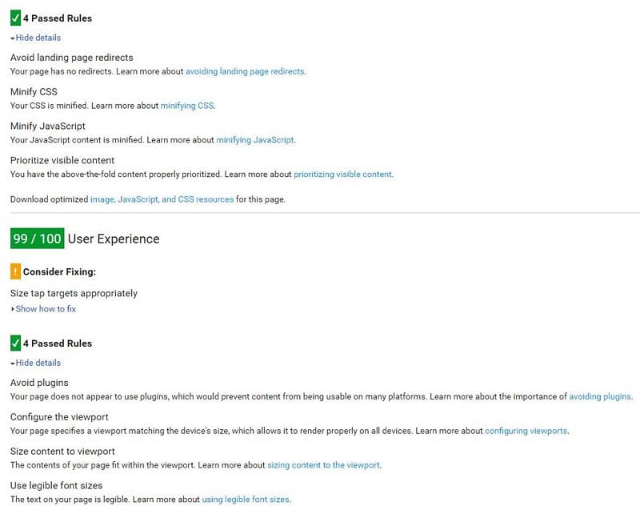Click the User Experience section heading
Image resolution: width=640 pixels, height=506 pixels.
[114, 239]
